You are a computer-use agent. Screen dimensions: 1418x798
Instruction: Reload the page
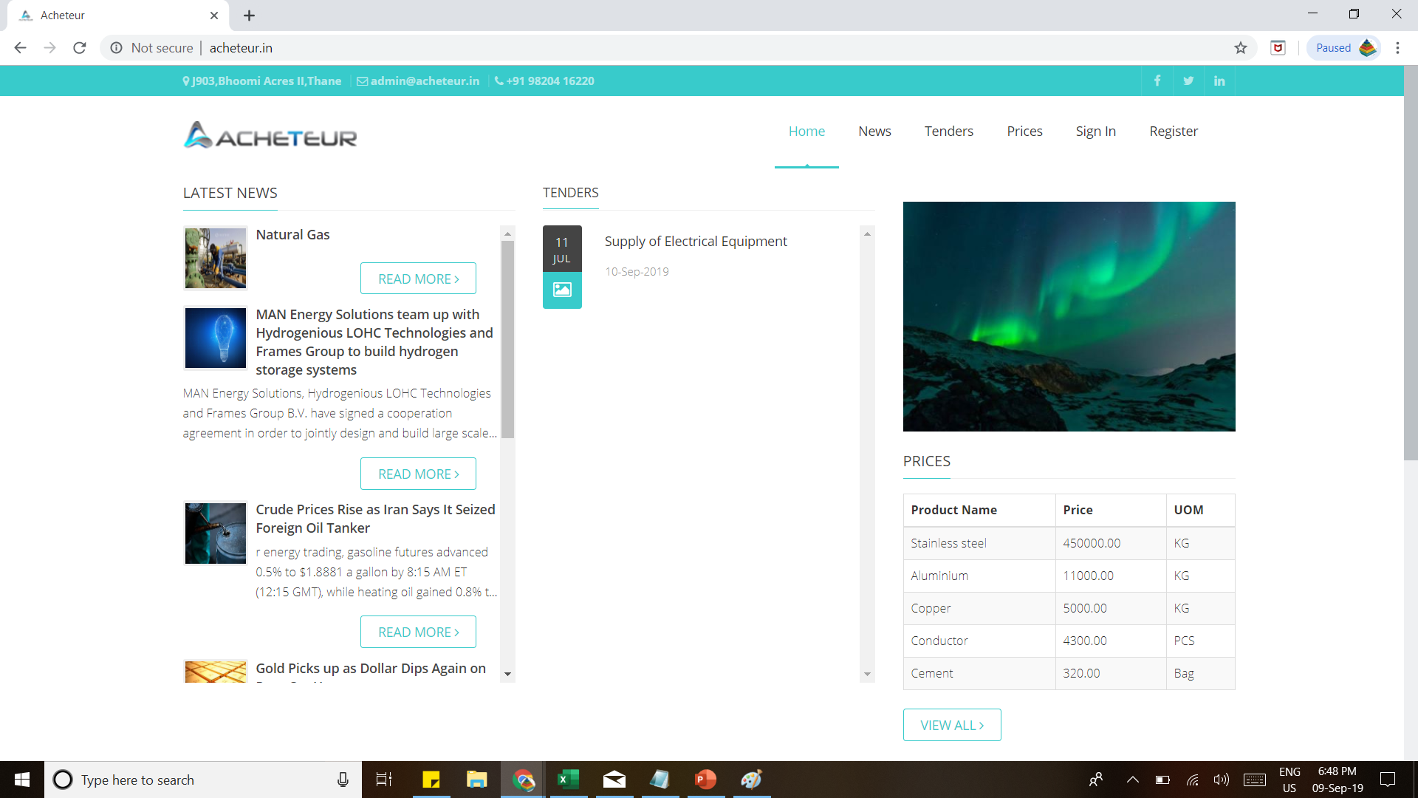click(x=80, y=48)
